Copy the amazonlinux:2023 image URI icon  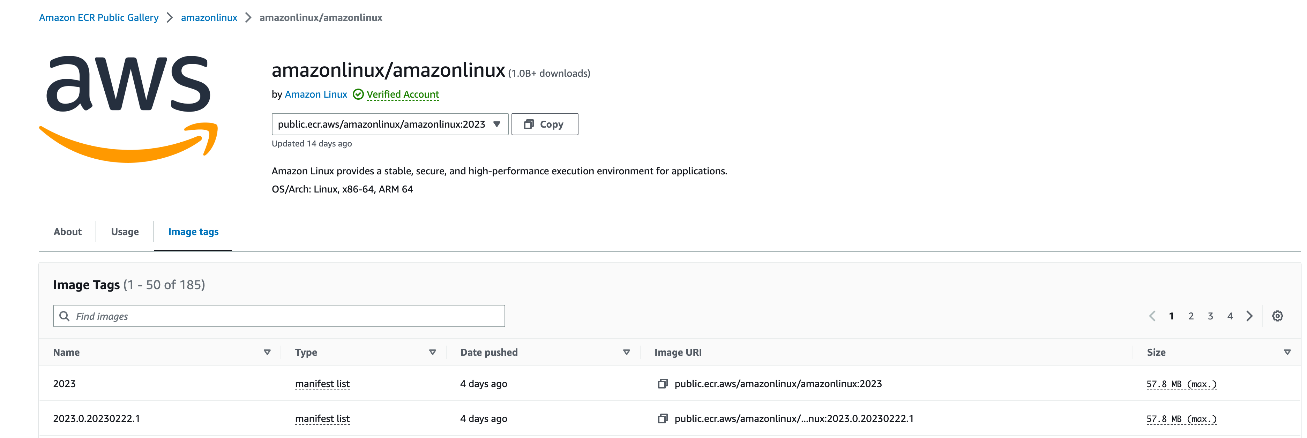click(663, 384)
